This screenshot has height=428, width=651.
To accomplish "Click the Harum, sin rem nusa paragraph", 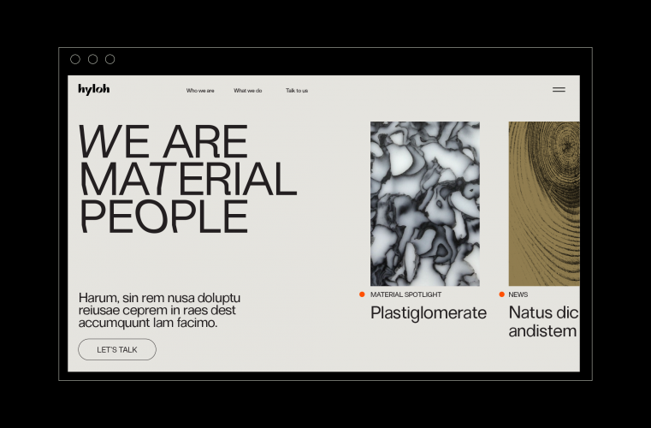I will 159,310.
